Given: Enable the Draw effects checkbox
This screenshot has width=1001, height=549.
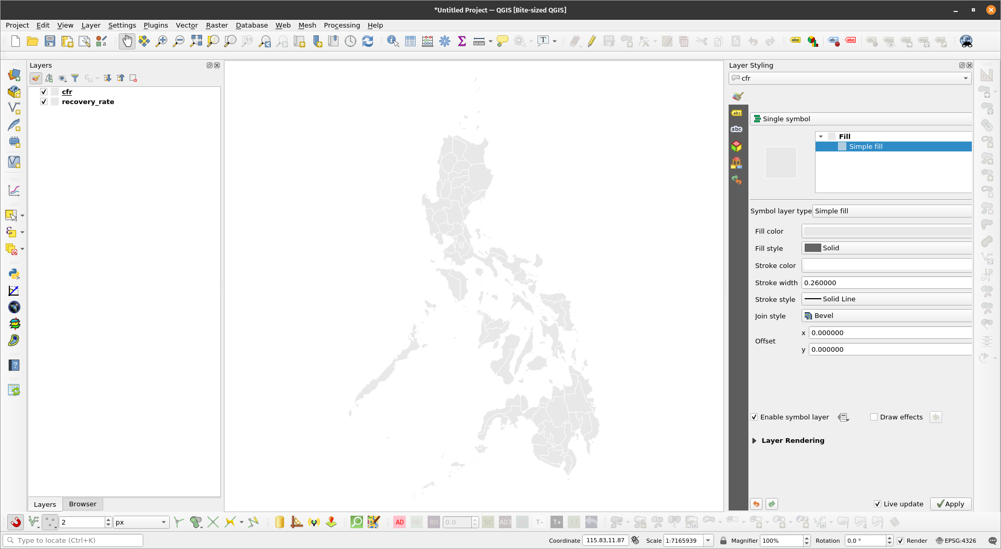Looking at the screenshot, I should [874, 417].
